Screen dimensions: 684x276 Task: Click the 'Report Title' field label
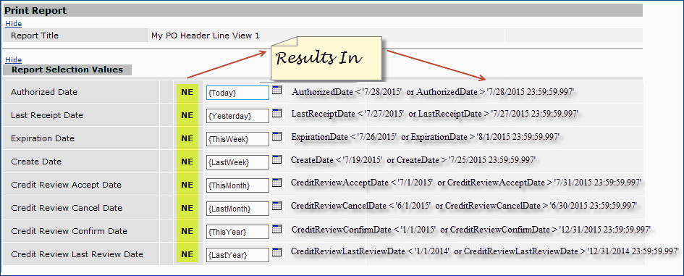point(35,35)
